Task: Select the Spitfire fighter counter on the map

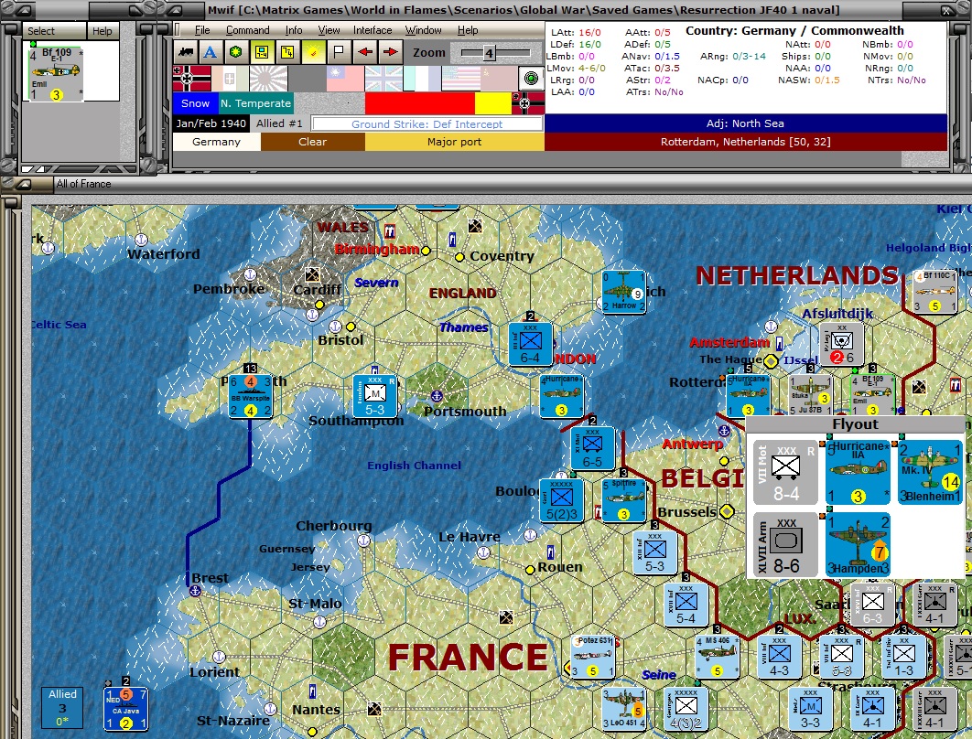Action: (x=623, y=500)
